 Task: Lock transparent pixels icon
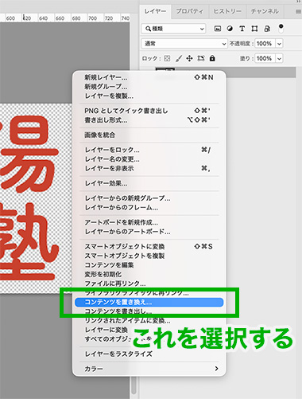pos(167,58)
